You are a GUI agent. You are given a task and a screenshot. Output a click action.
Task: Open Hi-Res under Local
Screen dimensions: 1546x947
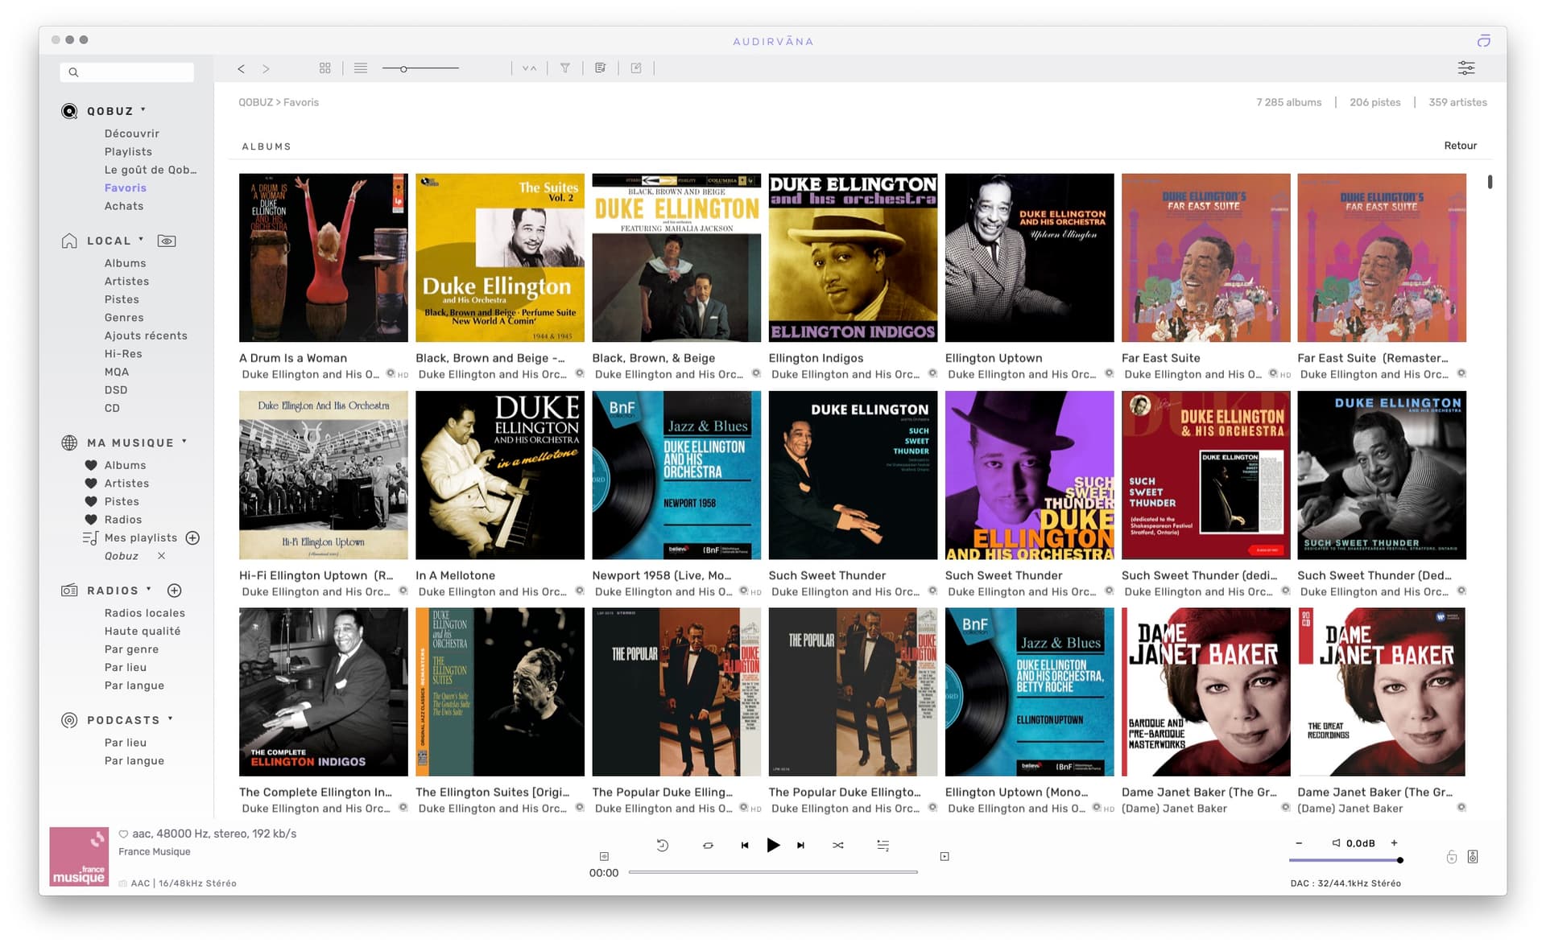[x=123, y=353]
